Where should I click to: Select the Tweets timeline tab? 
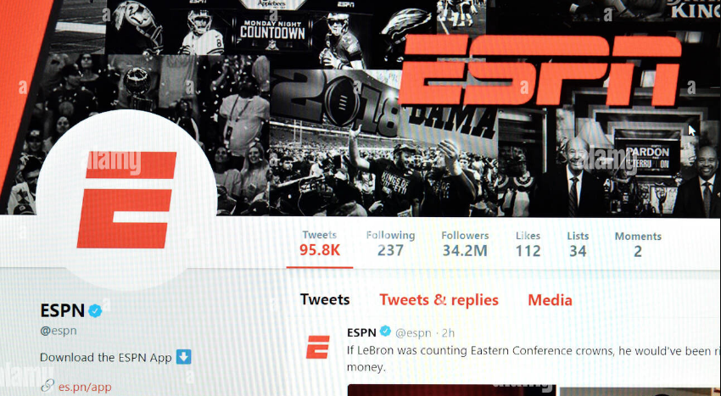point(325,300)
